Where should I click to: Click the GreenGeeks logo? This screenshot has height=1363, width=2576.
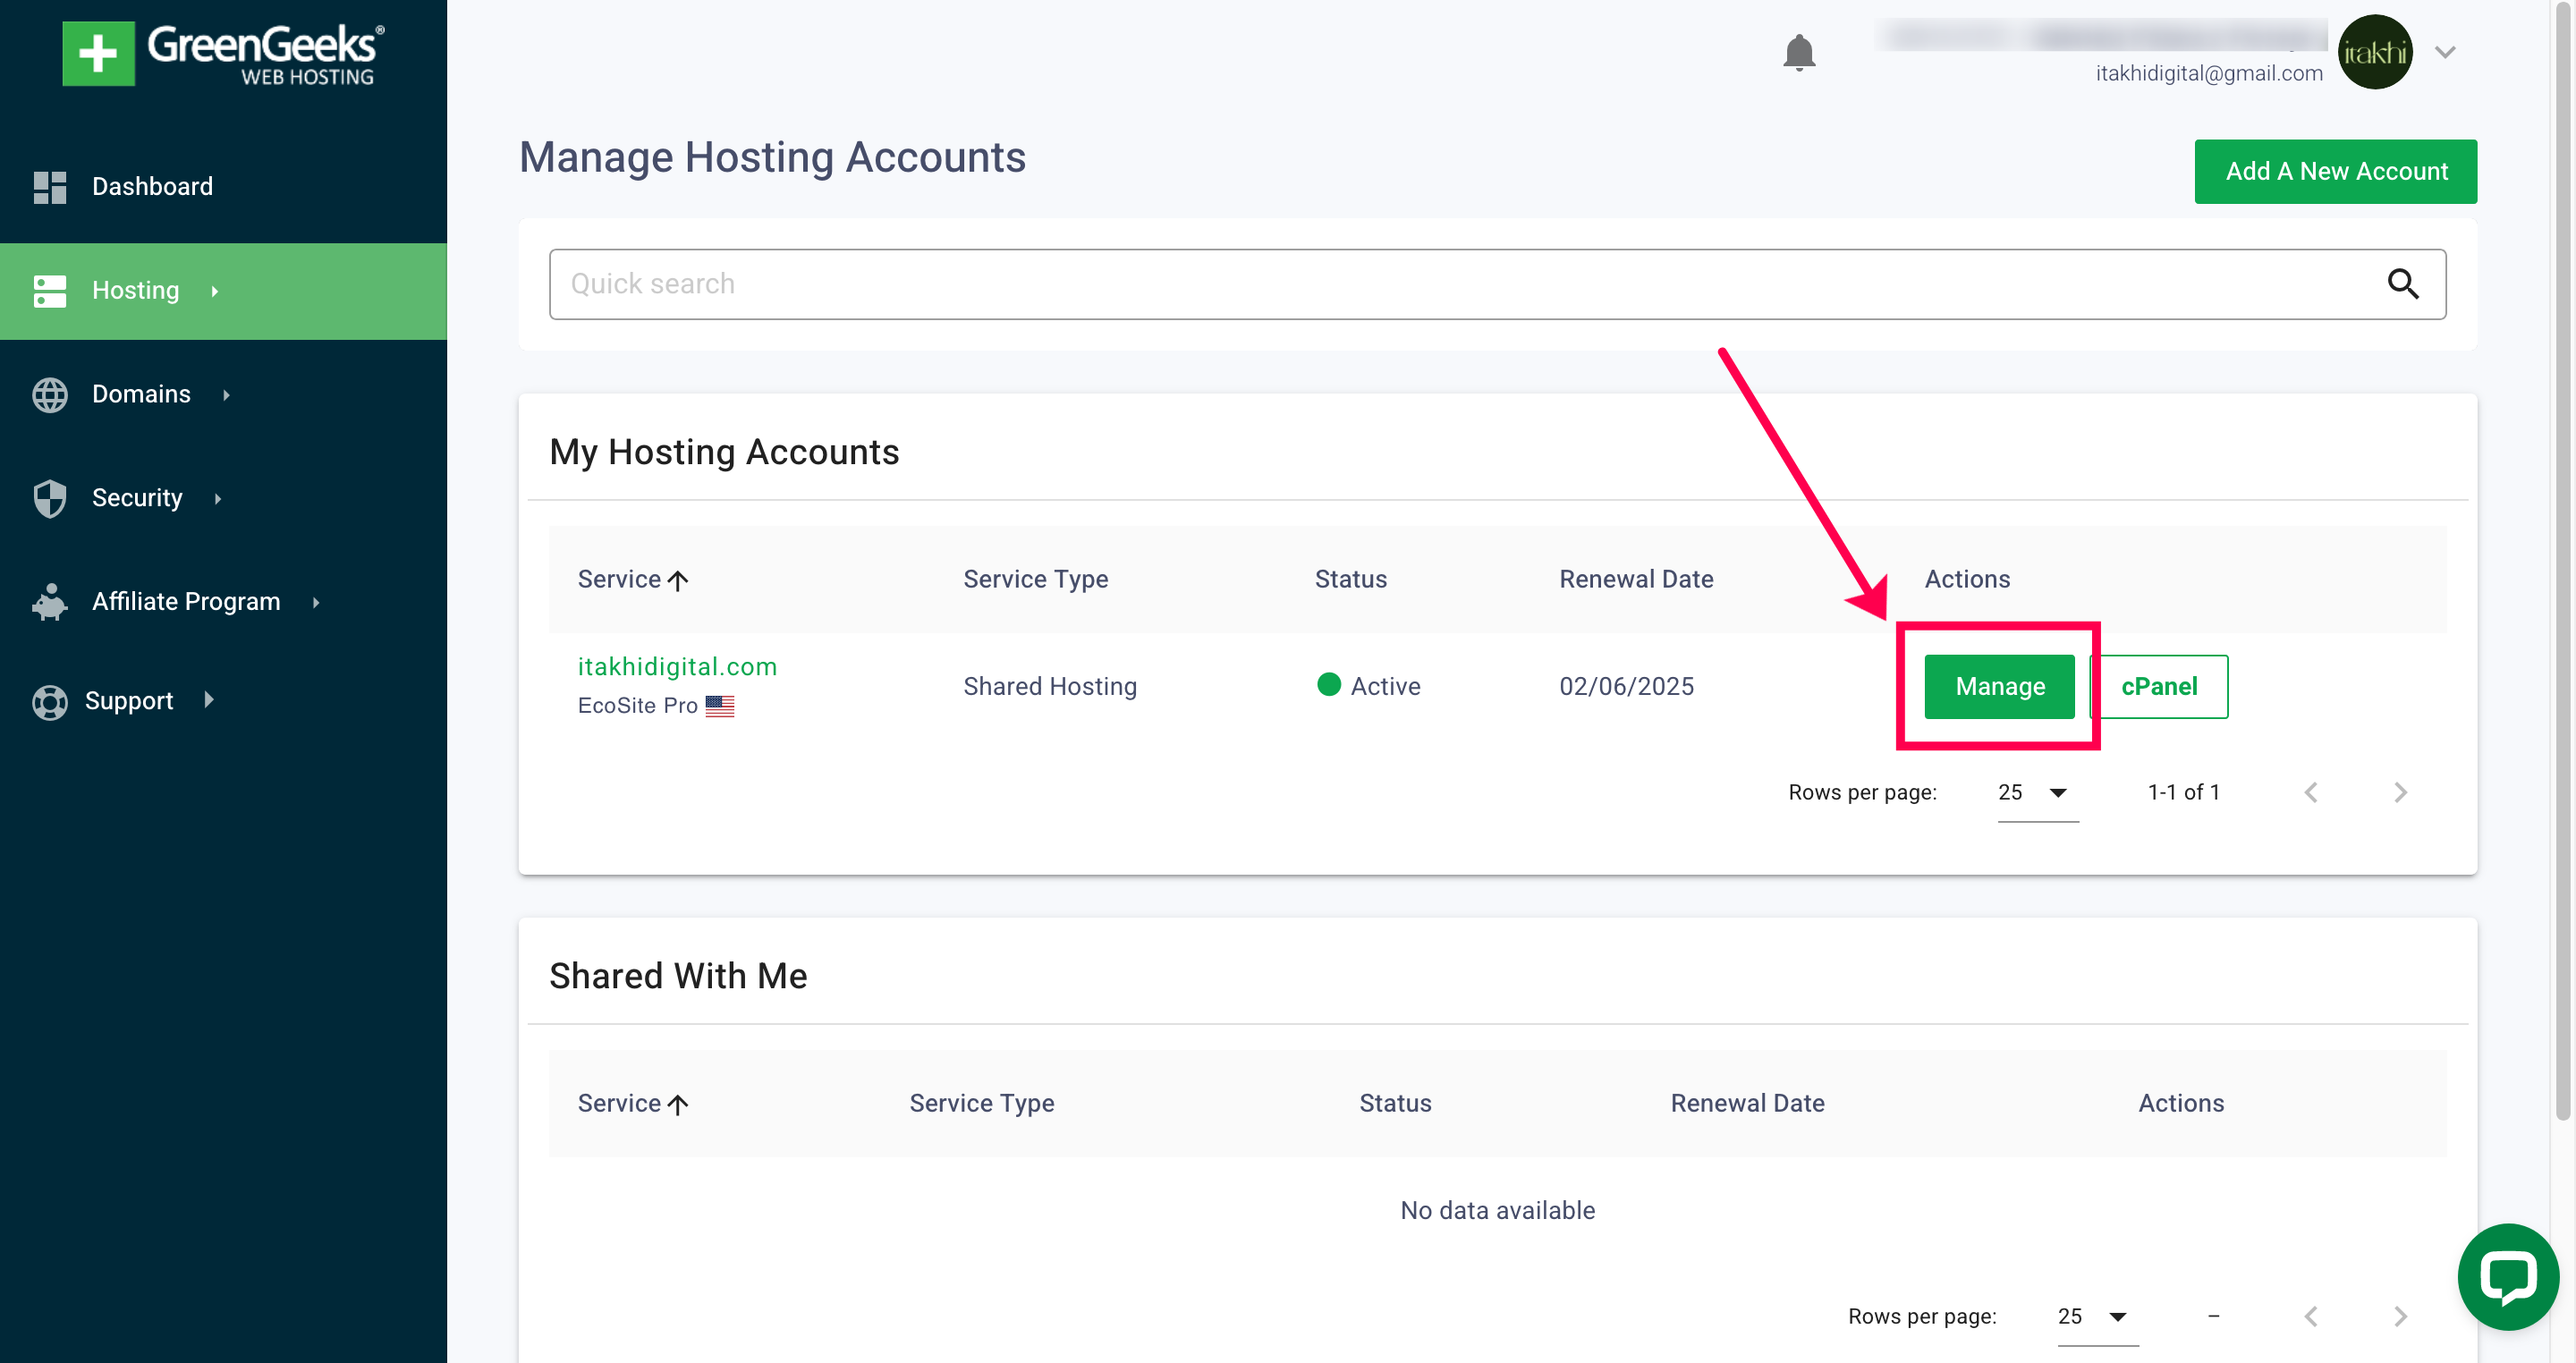click(x=223, y=53)
